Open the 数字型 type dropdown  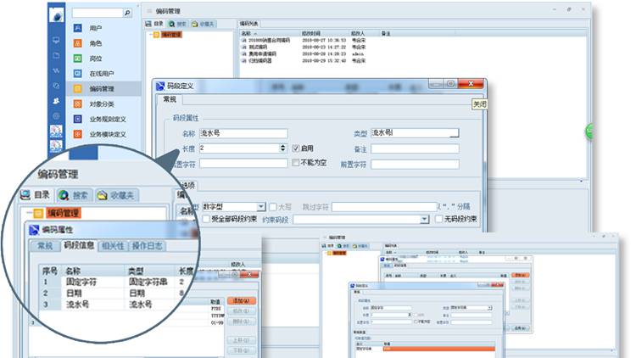[x=261, y=206]
